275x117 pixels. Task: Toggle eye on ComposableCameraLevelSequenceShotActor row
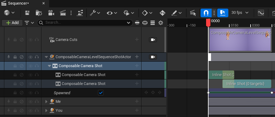pos(31,57)
